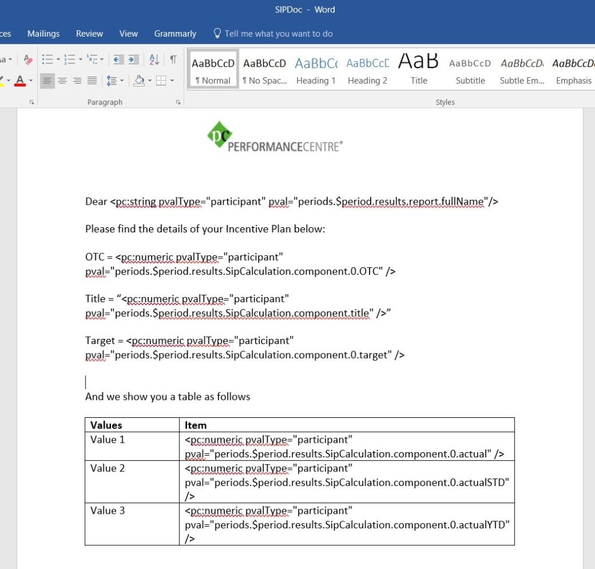Toggle show paragraph marks
The height and width of the screenshot is (569, 595).
(173, 59)
